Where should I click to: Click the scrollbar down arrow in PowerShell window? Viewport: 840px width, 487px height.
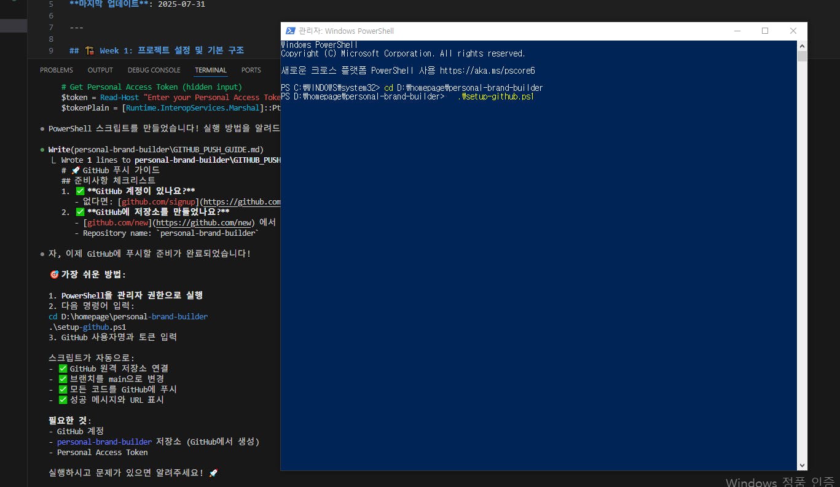[x=802, y=465]
